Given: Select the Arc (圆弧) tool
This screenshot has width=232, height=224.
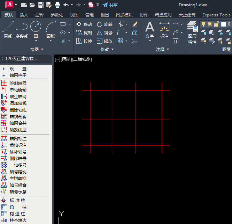Looking at the screenshot, I should (51, 30).
